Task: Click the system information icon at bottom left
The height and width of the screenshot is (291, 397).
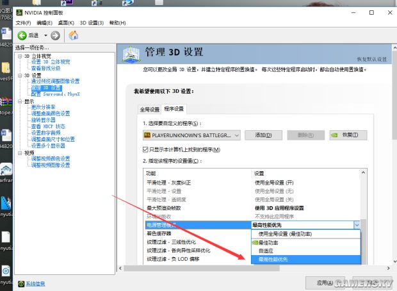Action: coord(21,283)
